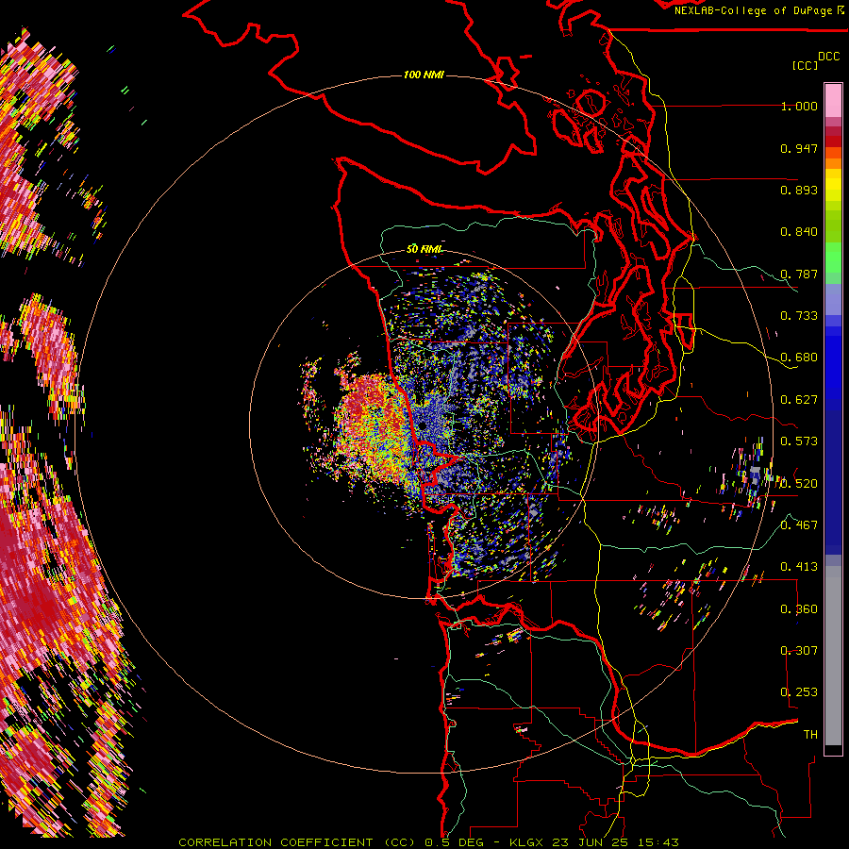Select the 0.733 legend value

tap(799, 316)
